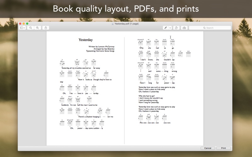Click the Yesterday.pdf proxy file icon
The width and height of the screenshot is (252, 157).
pyautogui.click(x=112, y=24)
